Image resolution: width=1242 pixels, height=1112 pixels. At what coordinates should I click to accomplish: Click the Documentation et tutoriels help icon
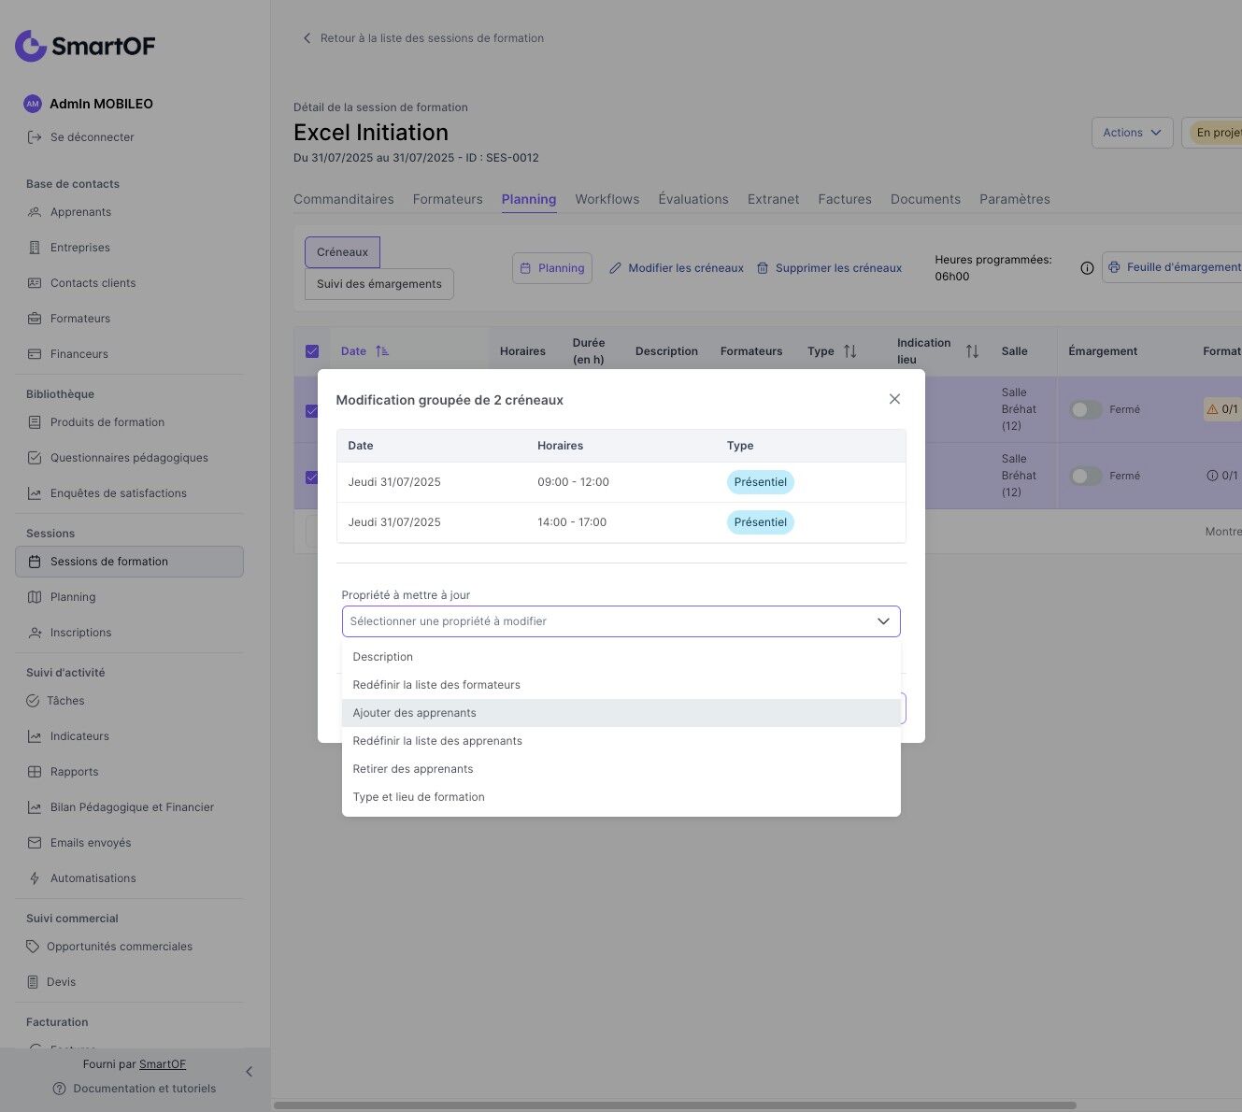coord(60,1089)
